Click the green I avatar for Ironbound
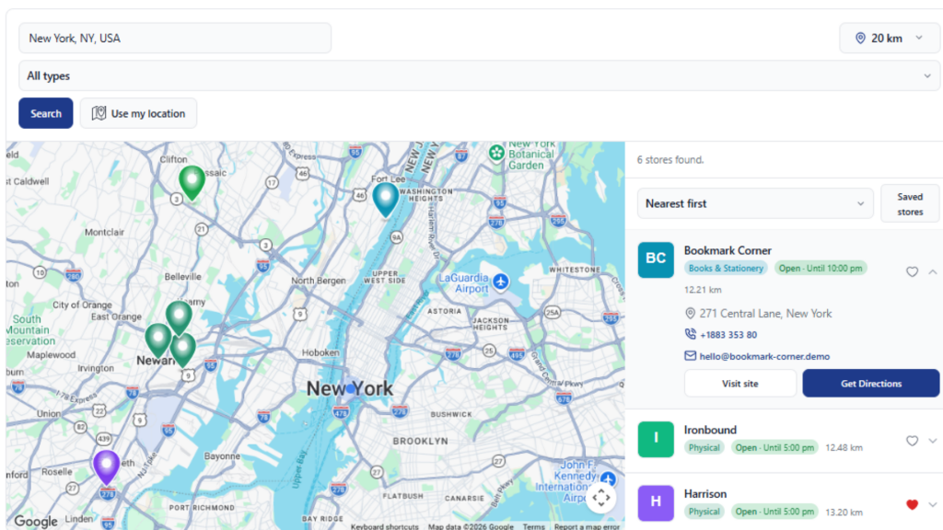 point(656,439)
